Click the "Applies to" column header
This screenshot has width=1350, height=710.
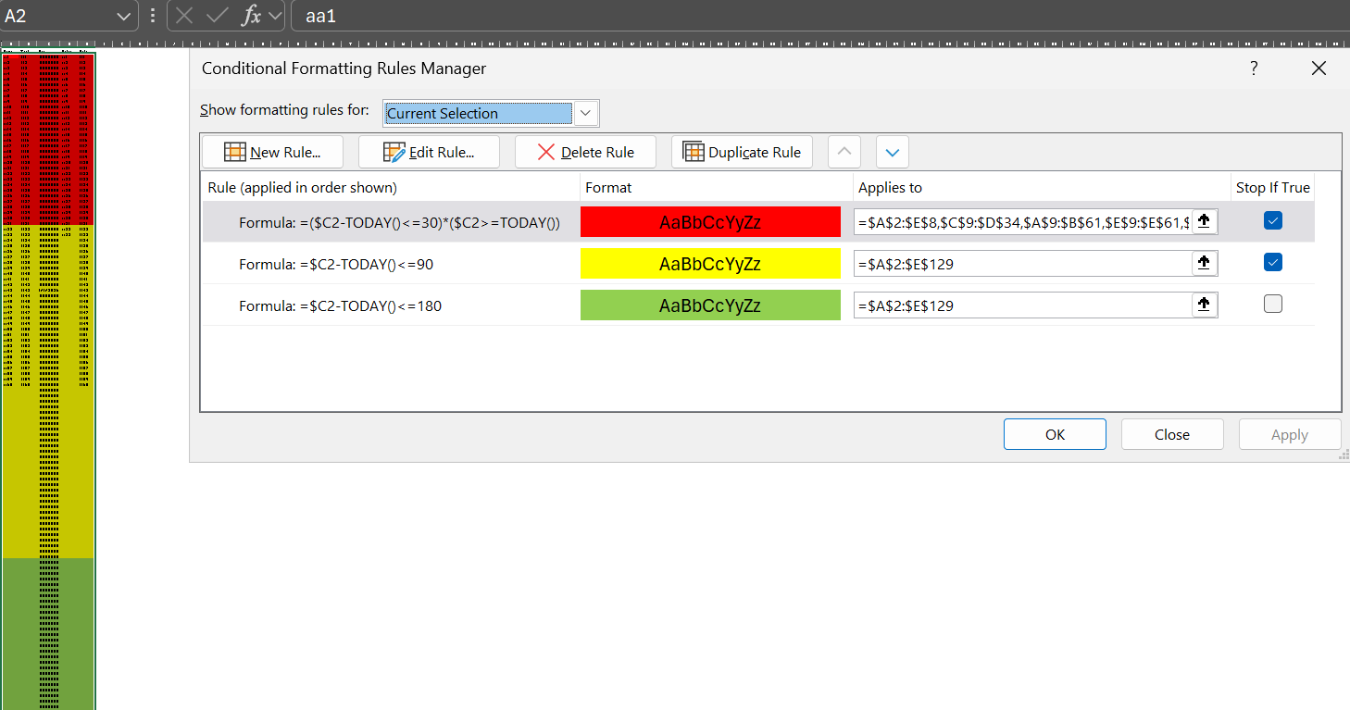[890, 187]
